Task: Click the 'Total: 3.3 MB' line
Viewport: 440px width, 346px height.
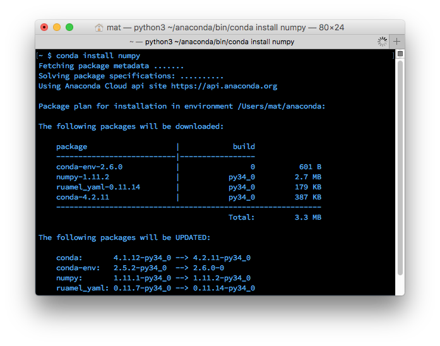Action: point(274,217)
